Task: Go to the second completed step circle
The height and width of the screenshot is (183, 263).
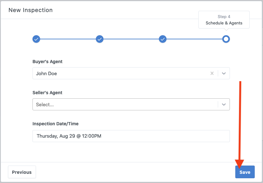Action: [x=100, y=39]
